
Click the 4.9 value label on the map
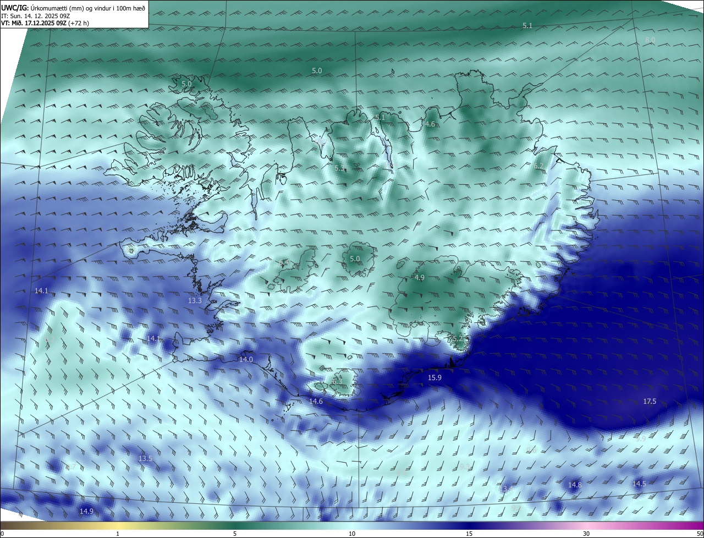tap(420, 278)
